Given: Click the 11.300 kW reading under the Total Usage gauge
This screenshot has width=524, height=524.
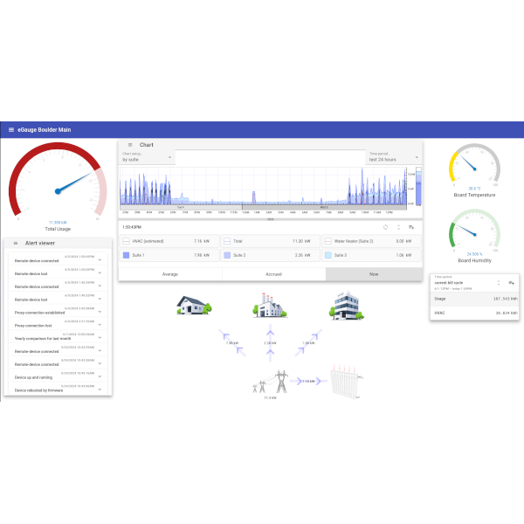Looking at the screenshot, I should click(x=58, y=223).
